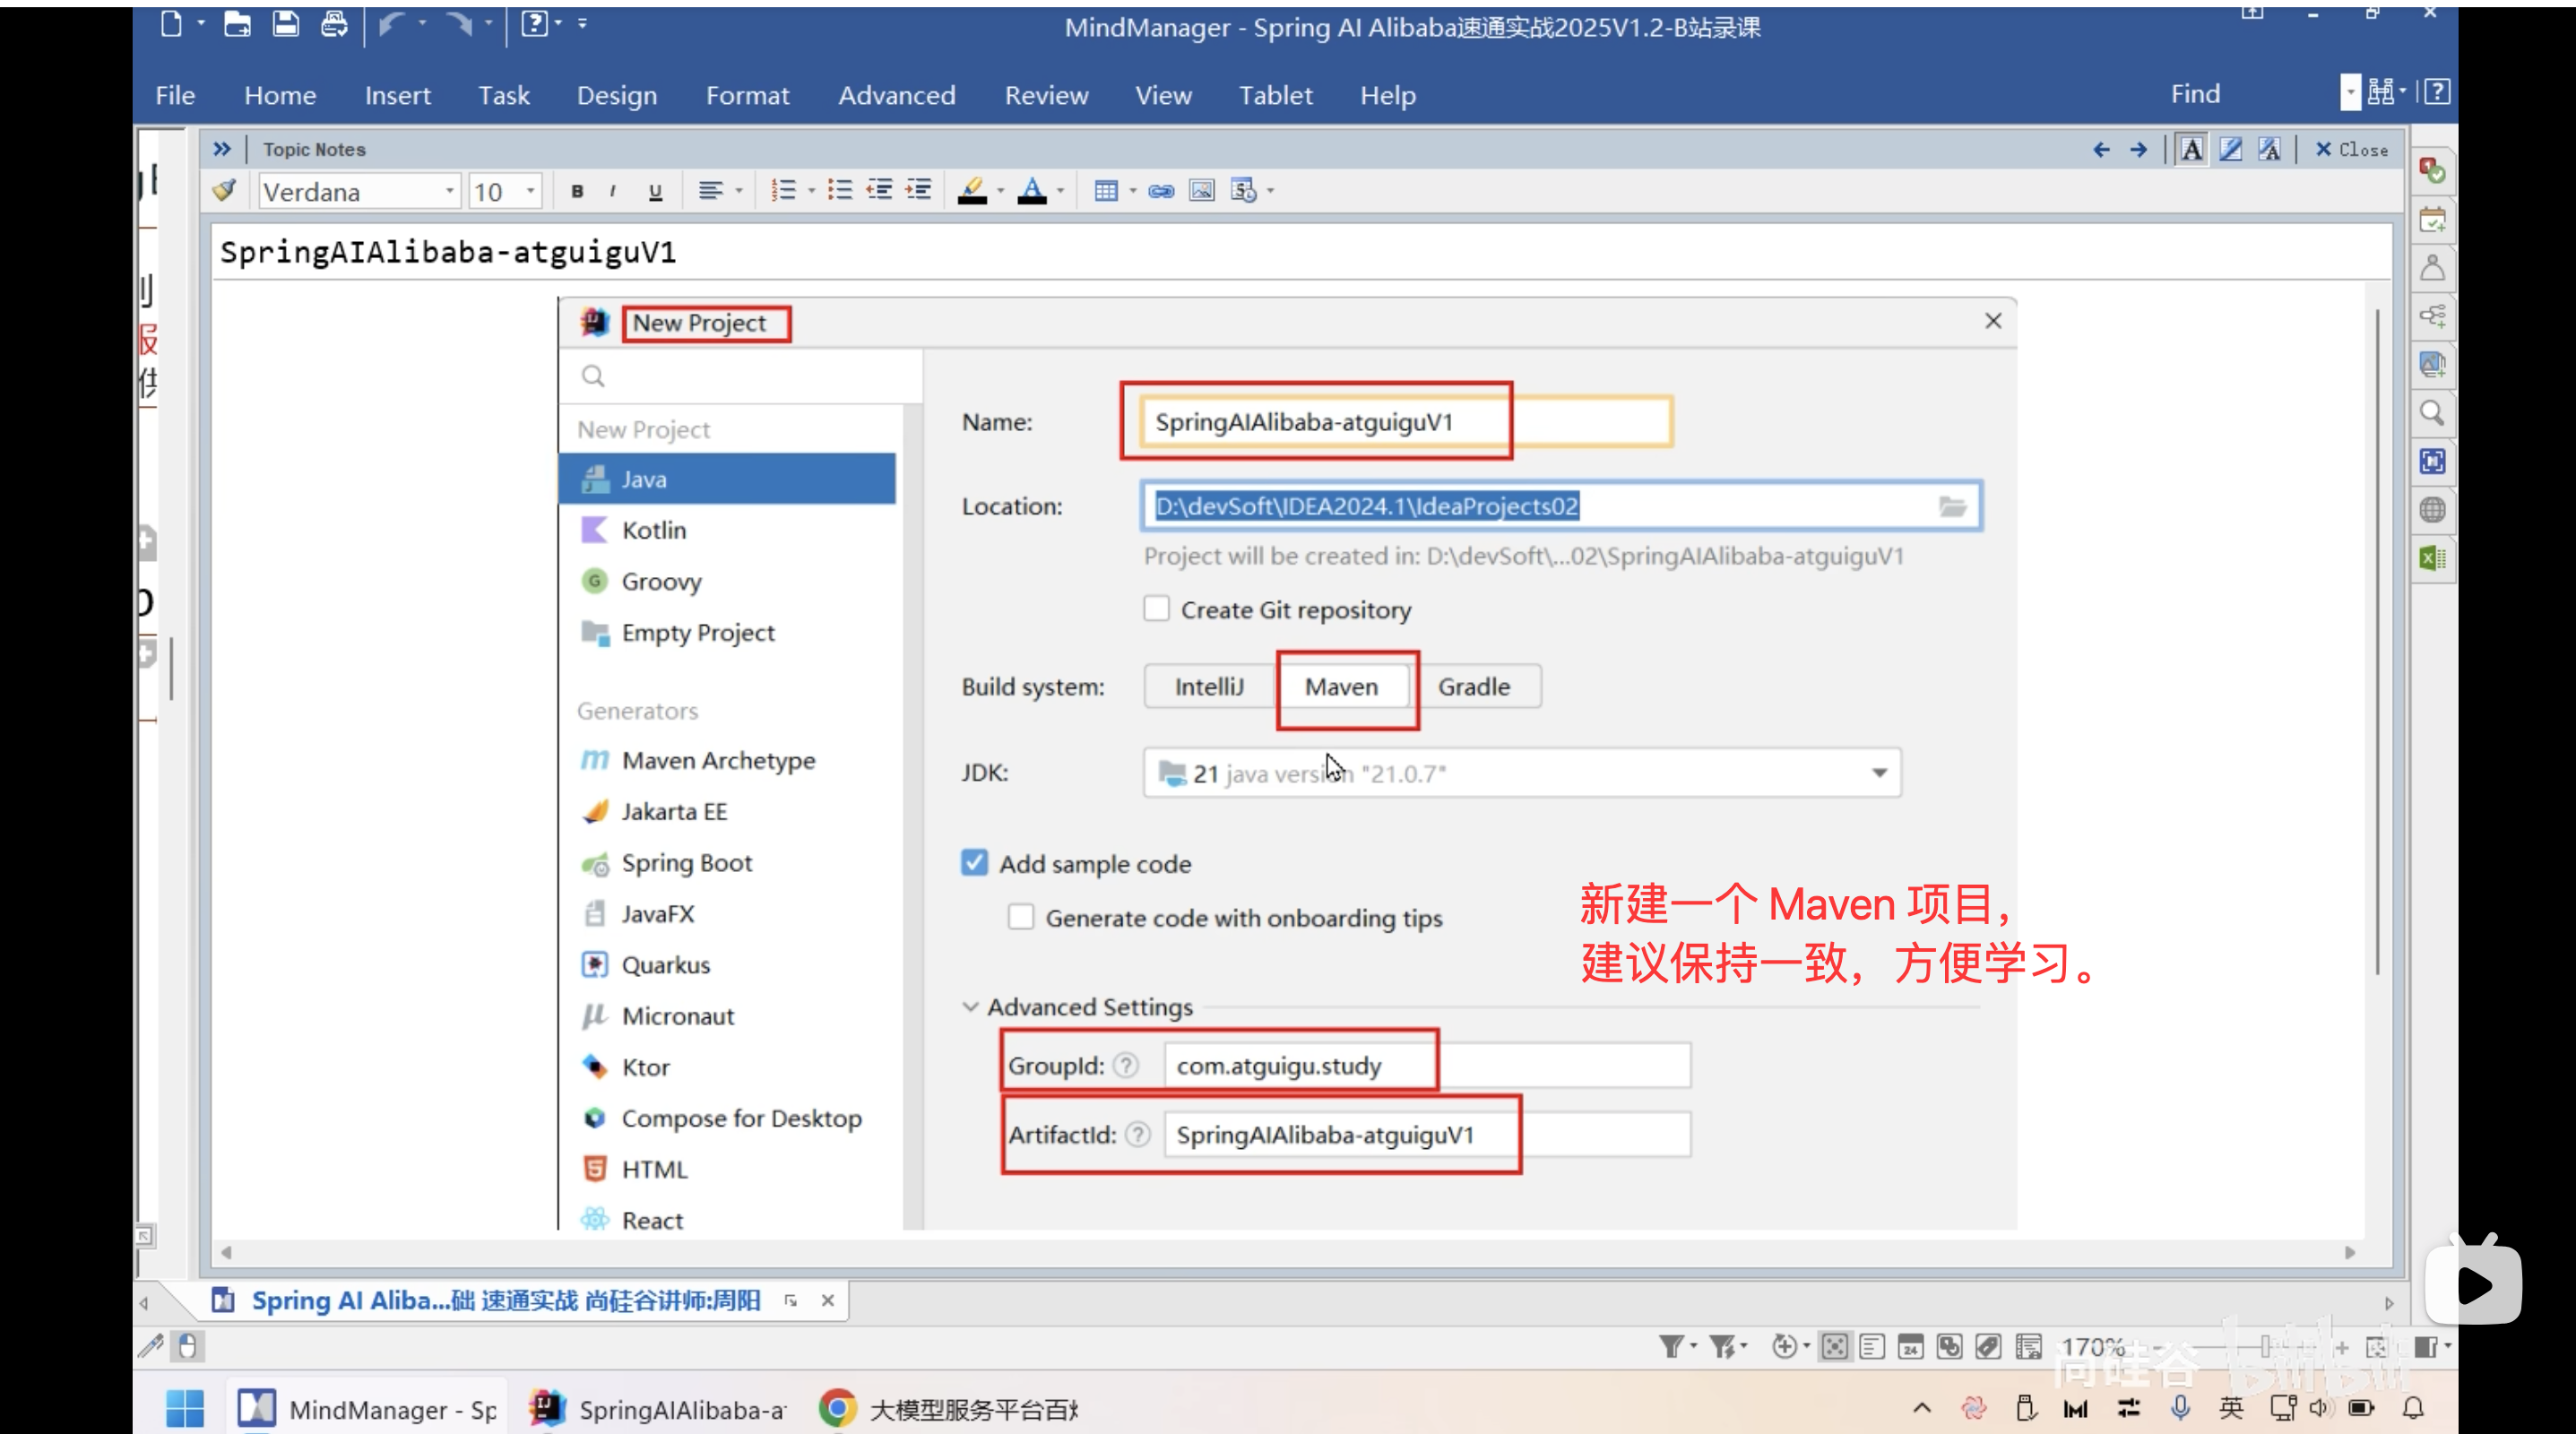Screen dimensions: 2576x1434
Task: Toggle the Create Git repository checkbox
Action: click(1156, 609)
